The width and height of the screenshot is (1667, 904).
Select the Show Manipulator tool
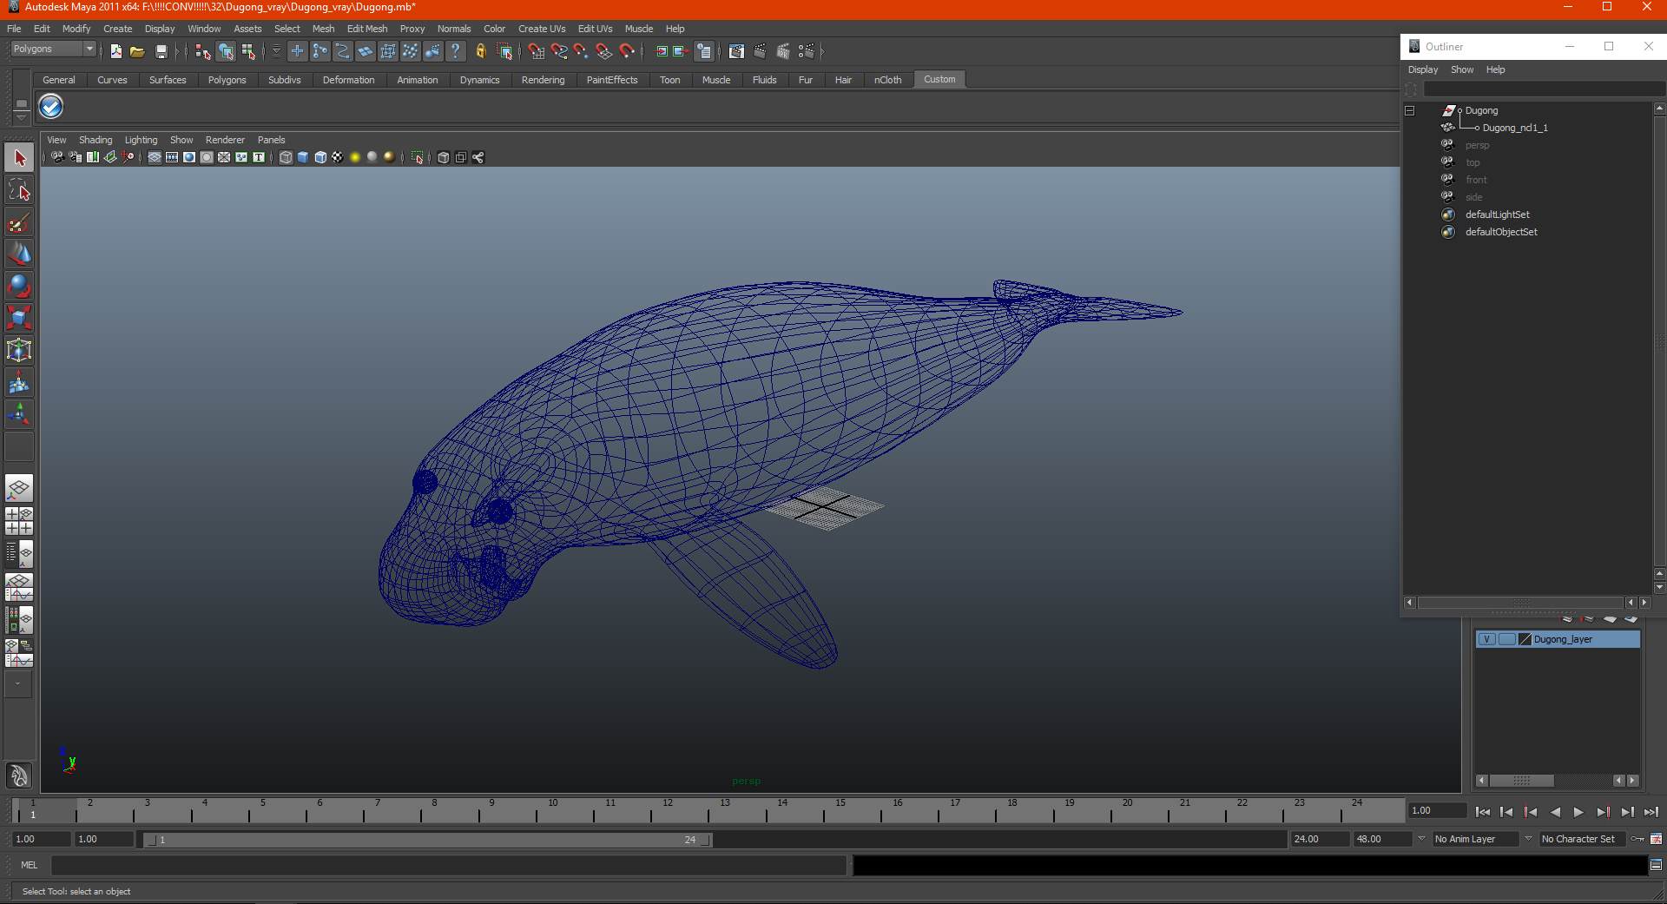pos(19,413)
